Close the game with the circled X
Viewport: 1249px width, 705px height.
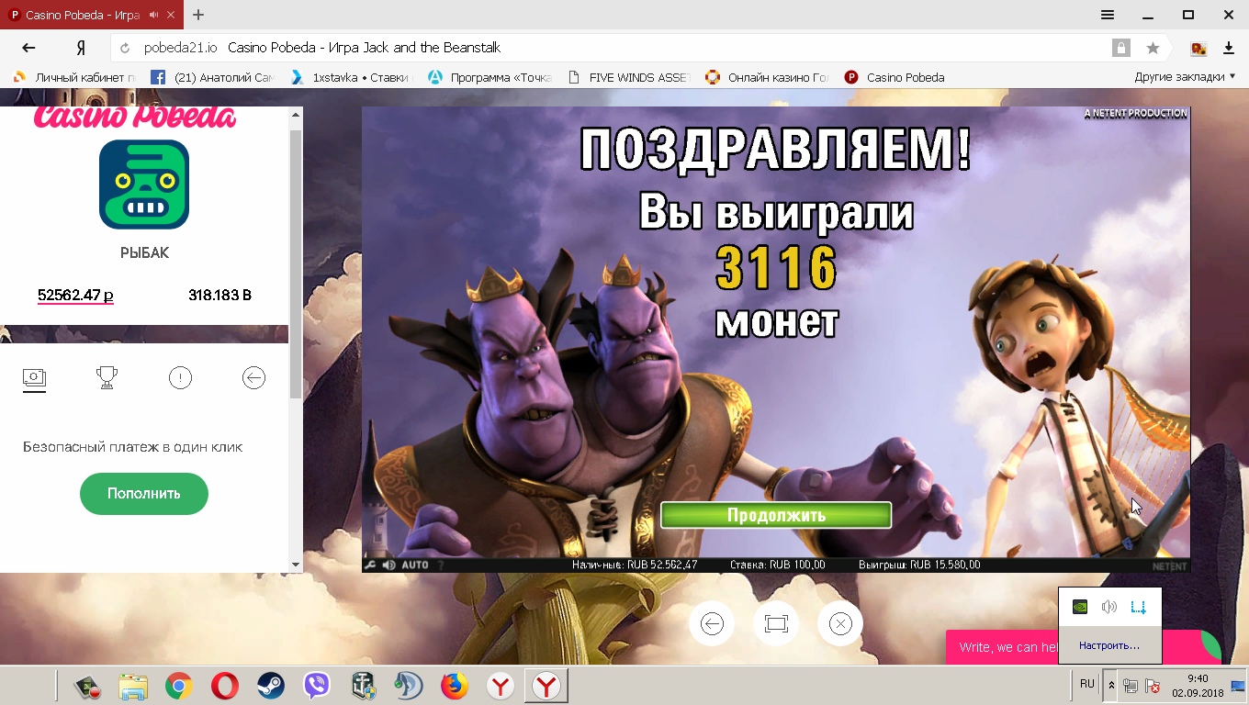click(840, 624)
